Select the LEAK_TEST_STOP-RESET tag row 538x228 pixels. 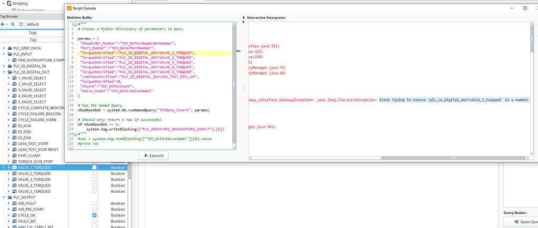click(x=33, y=150)
